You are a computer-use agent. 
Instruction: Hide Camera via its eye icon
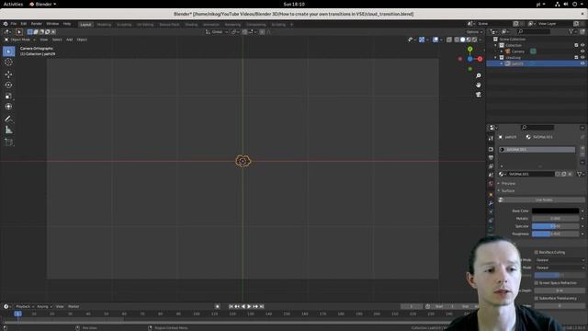582,51
